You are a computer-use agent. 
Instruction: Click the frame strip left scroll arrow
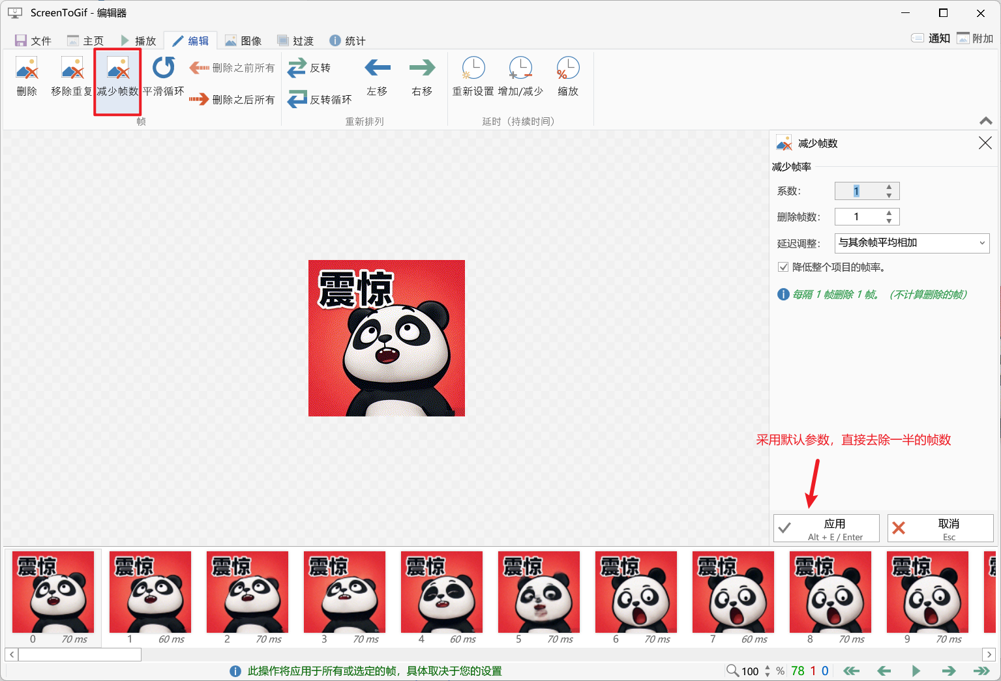tap(12, 654)
